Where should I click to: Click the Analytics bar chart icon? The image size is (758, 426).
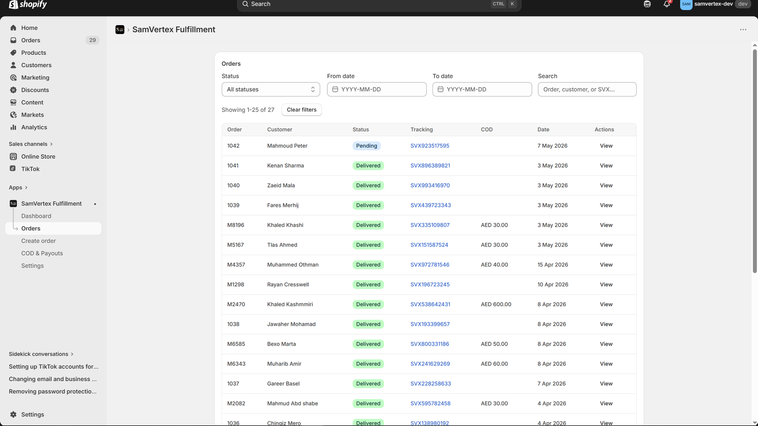13,127
